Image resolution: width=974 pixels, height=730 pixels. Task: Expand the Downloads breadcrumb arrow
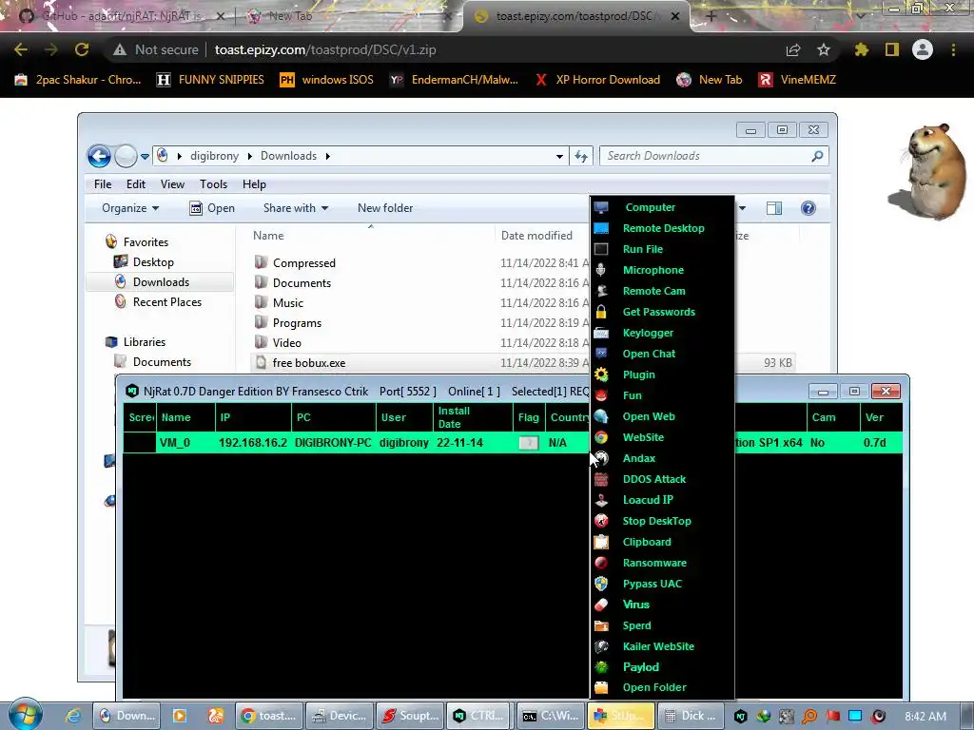click(x=327, y=156)
